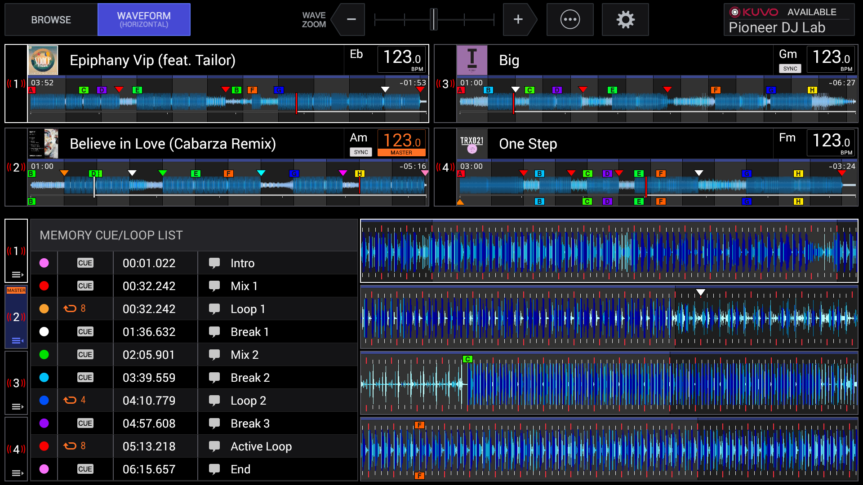Click the wave zoom slider handle
863x485 pixels.
tap(434, 20)
